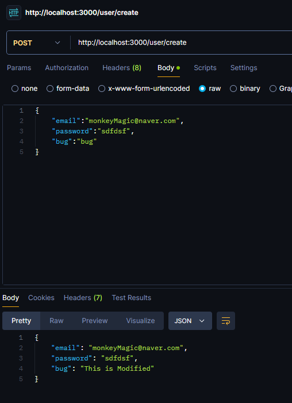Switch response view to Pretty

pos(21,321)
